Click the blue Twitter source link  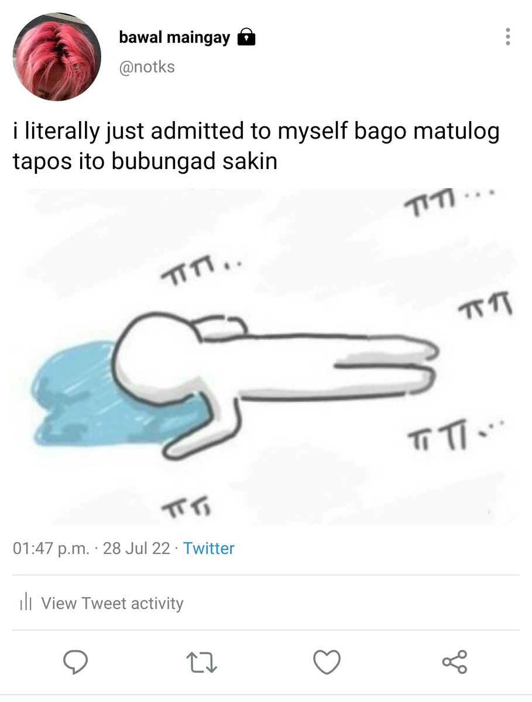point(208,549)
